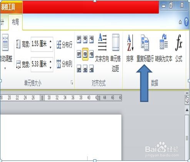Open Text Direction (文字方向)
Image resolution: width=190 pixels, height=162 pixels.
point(102,48)
